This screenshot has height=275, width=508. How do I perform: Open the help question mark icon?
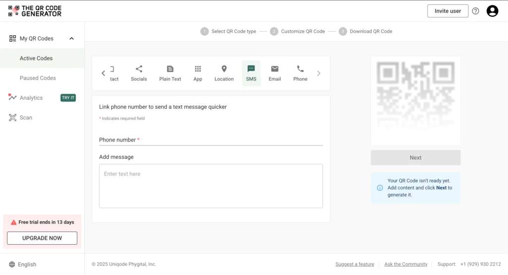[x=475, y=11]
